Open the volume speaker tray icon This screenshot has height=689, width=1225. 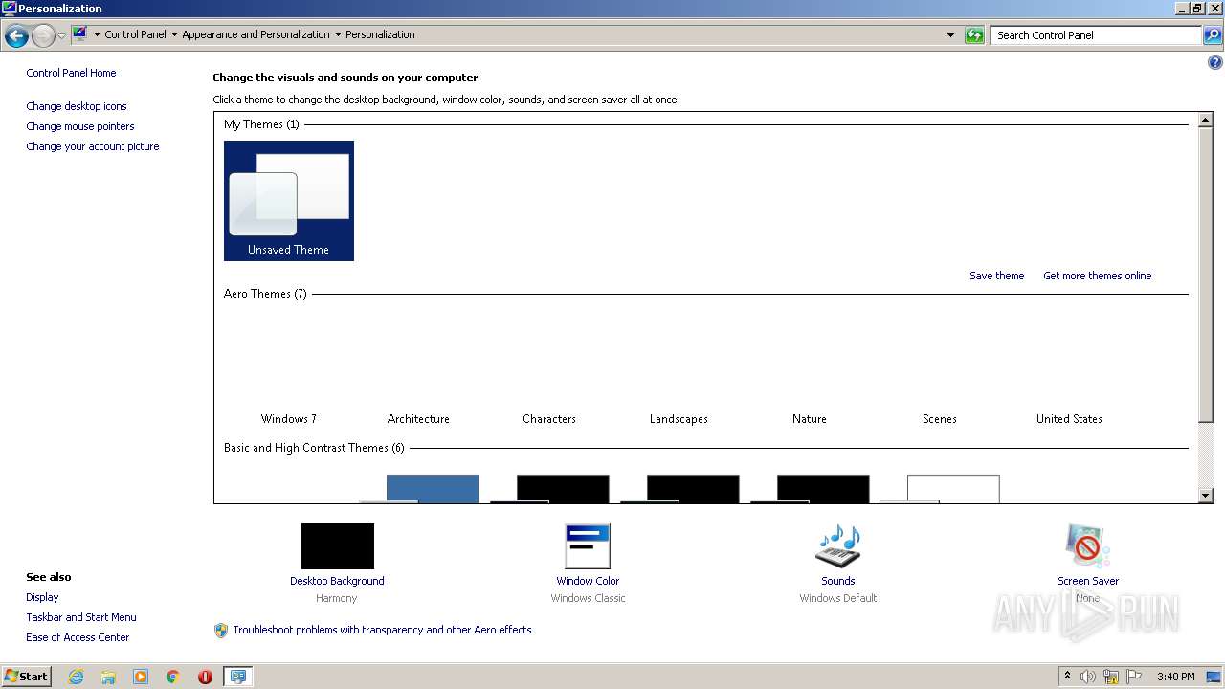click(x=1088, y=677)
